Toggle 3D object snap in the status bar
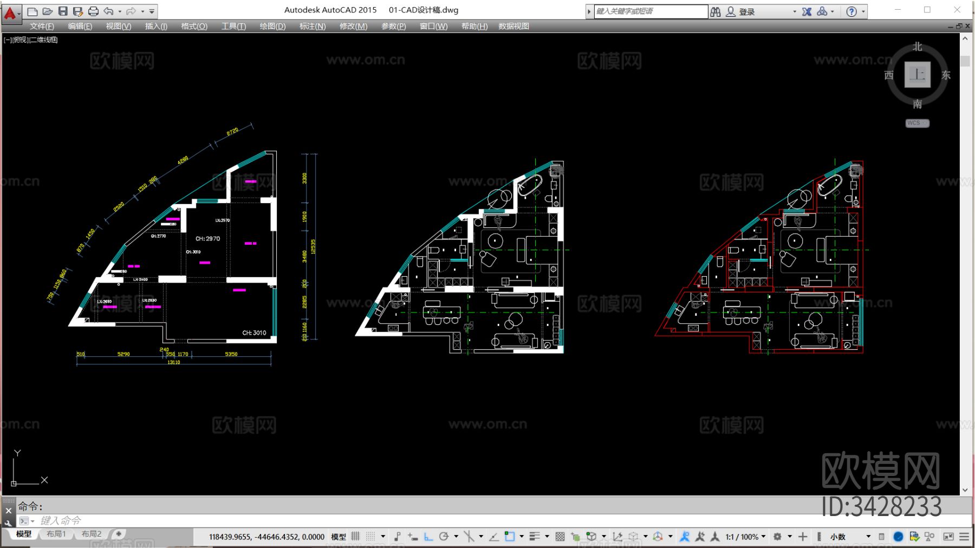The width and height of the screenshot is (975, 548). [x=591, y=537]
